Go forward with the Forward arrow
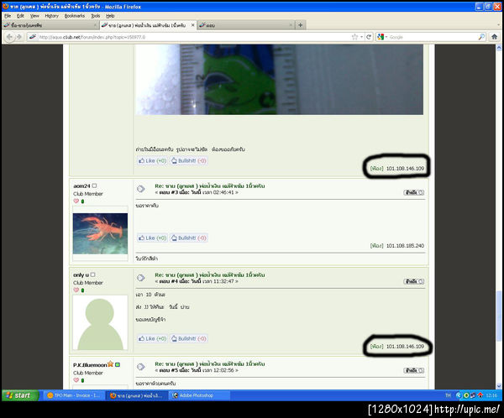The width and height of the screenshot is (504, 418). [19, 37]
